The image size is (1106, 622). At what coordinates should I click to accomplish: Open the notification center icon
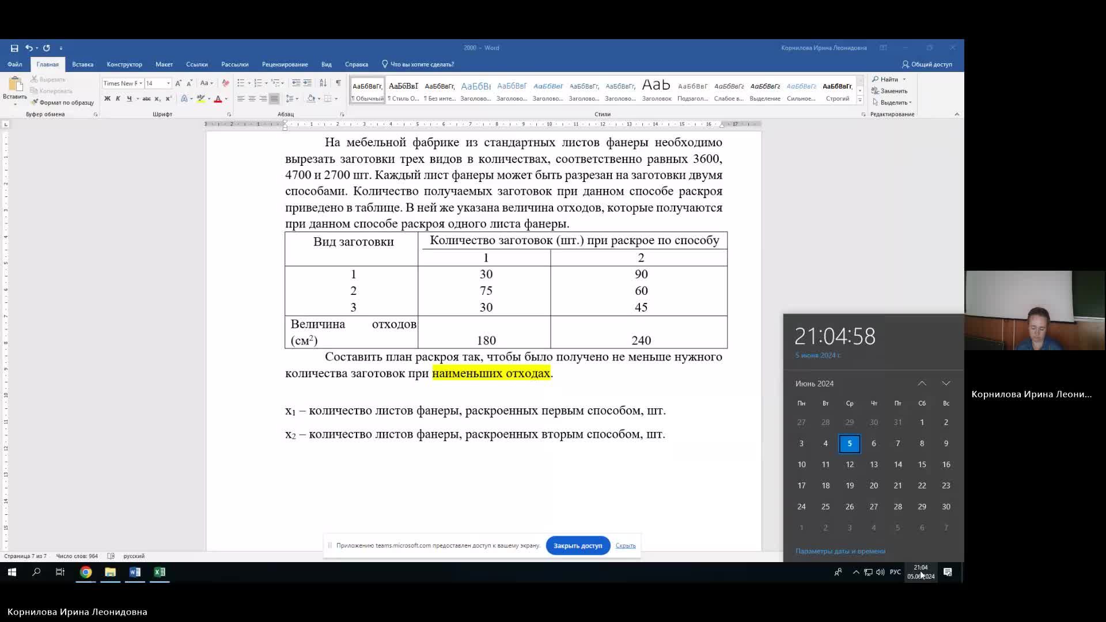click(948, 572)
